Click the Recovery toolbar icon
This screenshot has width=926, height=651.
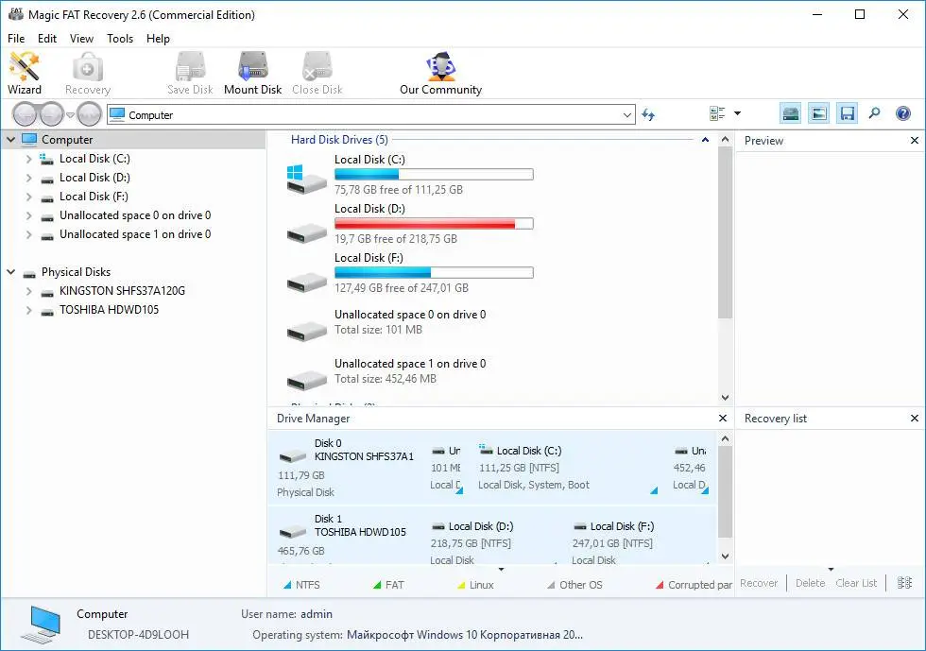(x=87, y=73)
